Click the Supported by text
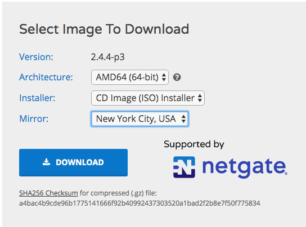Viewport: 306px width, 227px height. point(194,144)
